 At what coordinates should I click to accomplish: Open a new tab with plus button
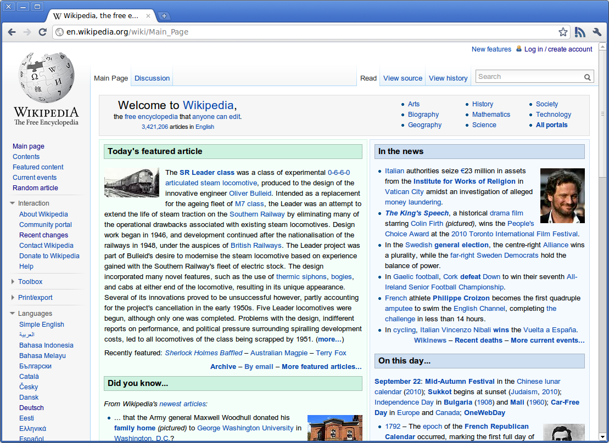click(x=164, y=16)
